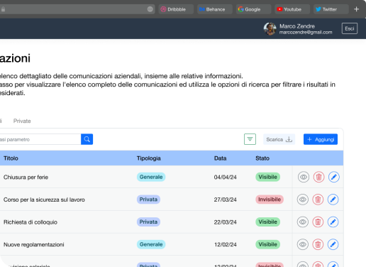Add a communication with Aggiungi button
The height and width of the screenshot is (267, 366).
coord(321,139)
